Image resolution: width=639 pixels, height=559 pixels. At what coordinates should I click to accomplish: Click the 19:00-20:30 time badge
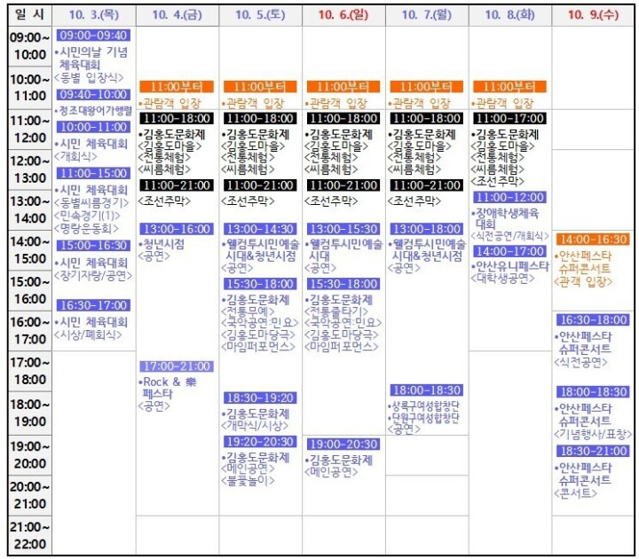click(x=343, y=445)
